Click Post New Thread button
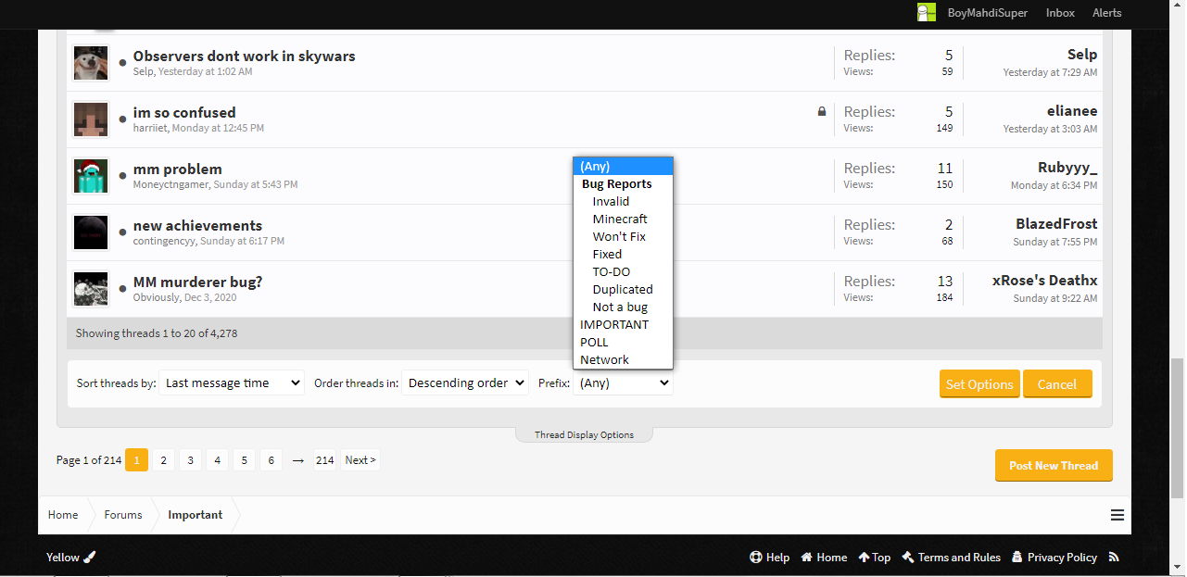This screenshot has height=577, width=1187. [x=1054, y=466]
